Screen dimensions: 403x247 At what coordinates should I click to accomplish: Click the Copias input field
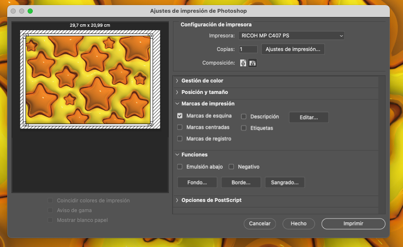click(248, 49)
